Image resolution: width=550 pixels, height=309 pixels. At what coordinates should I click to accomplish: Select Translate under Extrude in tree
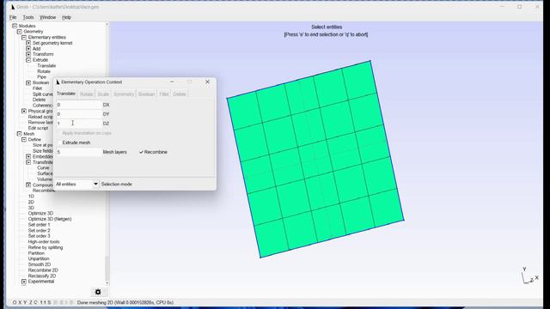pyautogui.click(x=46, y=65)
